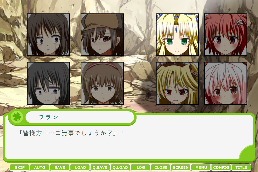The image size is (258, 172).
Task: Perform a quick save with Q.SAVE
Action: pos(100,167)
